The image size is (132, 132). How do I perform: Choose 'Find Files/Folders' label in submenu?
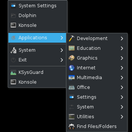97,126
